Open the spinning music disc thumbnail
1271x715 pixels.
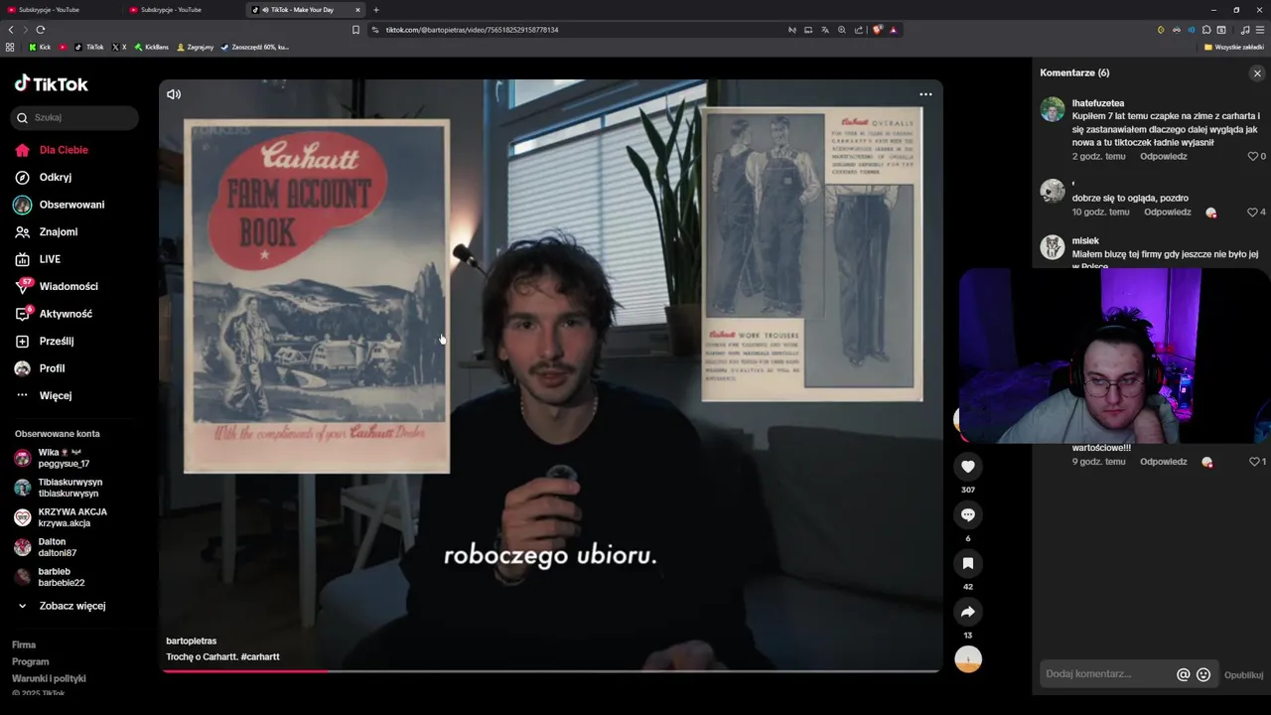(x=968, y=659)
